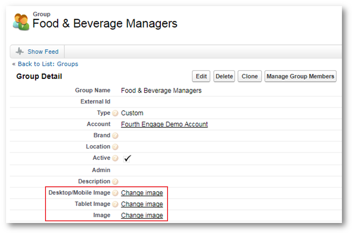
Task: Click the Delete button
Action: pos(224,76)
